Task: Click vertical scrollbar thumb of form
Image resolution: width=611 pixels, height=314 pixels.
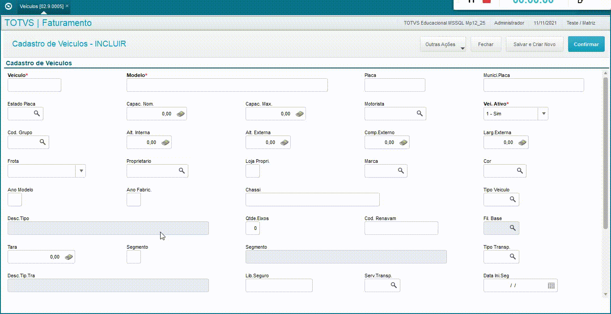Action: pyautogui.click(x=606, y=153)
